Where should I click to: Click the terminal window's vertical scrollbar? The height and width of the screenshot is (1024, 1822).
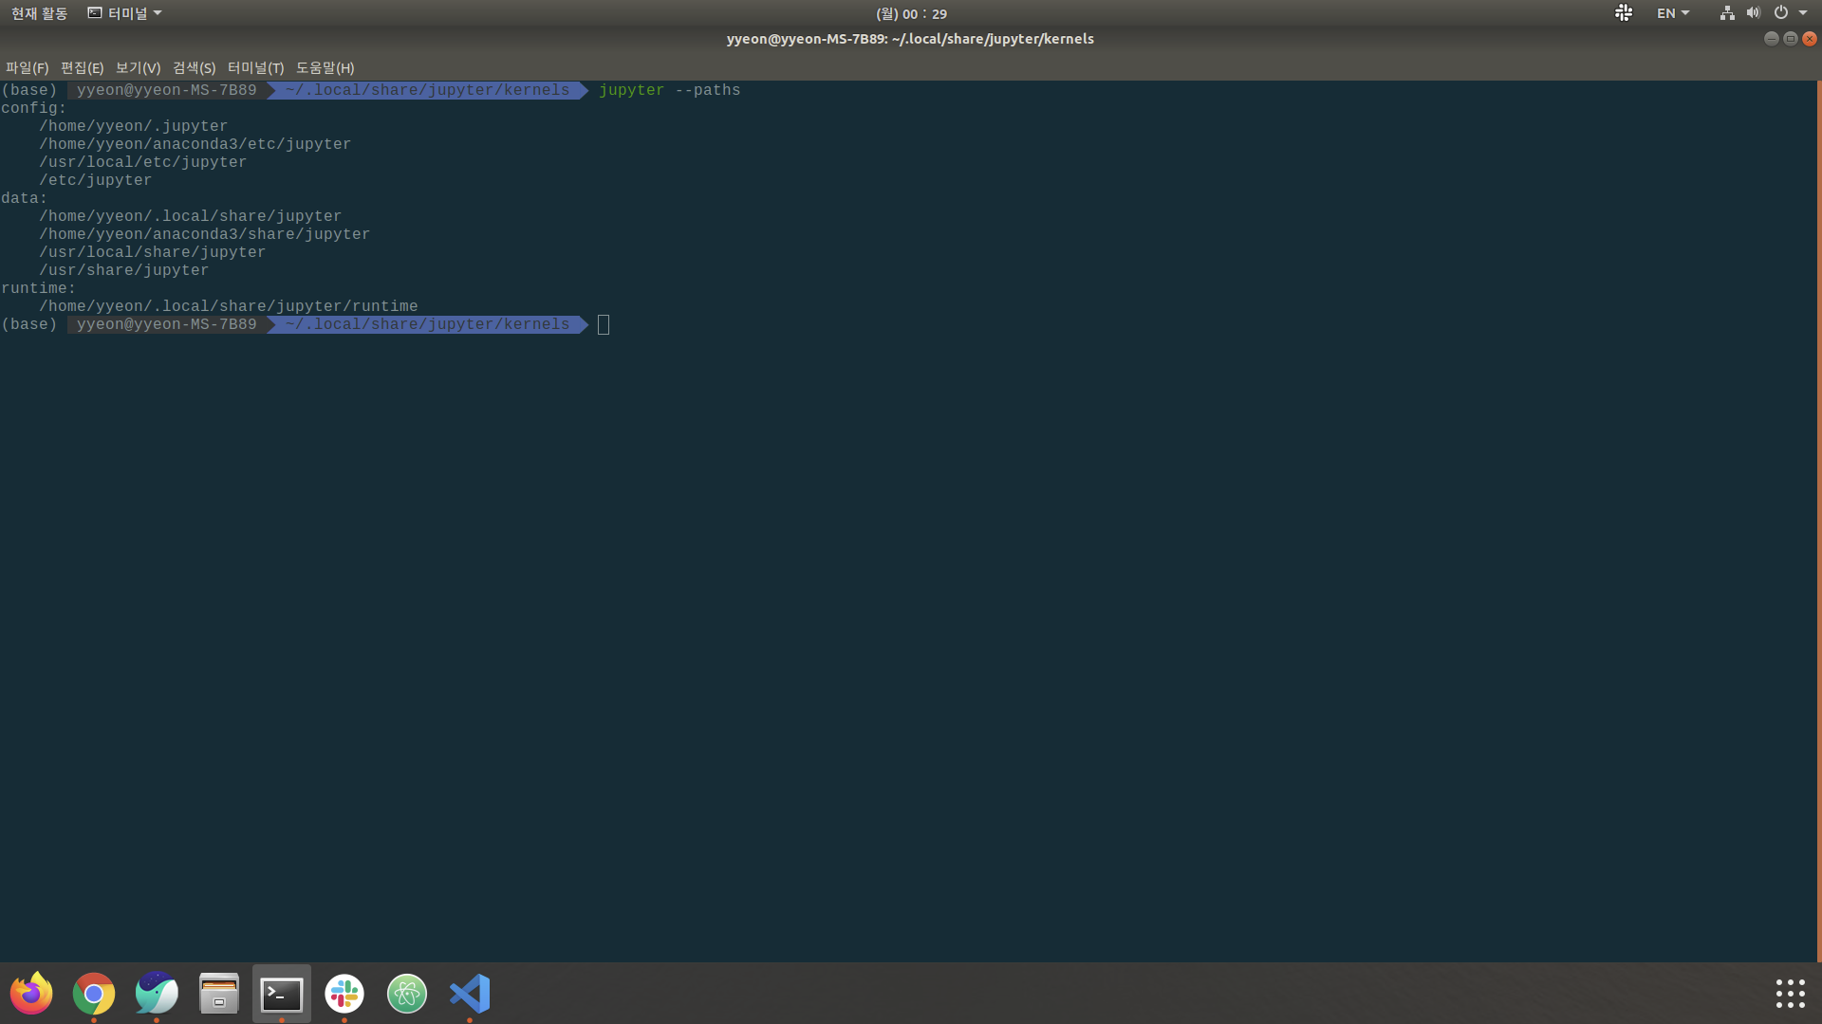tap(1818, 520)
